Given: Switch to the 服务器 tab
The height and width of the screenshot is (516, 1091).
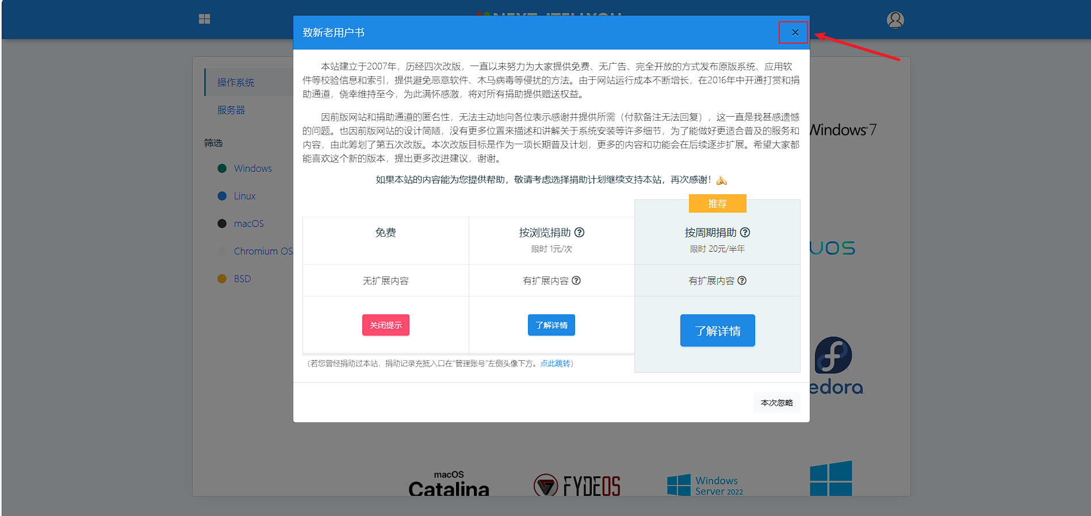Looking at the screenshot, I should click(231, 110).
